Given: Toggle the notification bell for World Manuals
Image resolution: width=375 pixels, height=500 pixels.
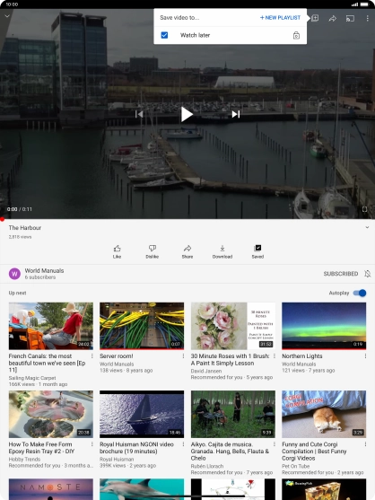Looking at the screenshot, I should pyautogui.click(x=367, y=274).
